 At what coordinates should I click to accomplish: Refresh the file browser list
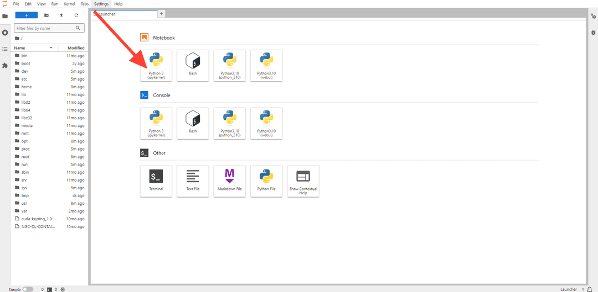click(76, 15)
